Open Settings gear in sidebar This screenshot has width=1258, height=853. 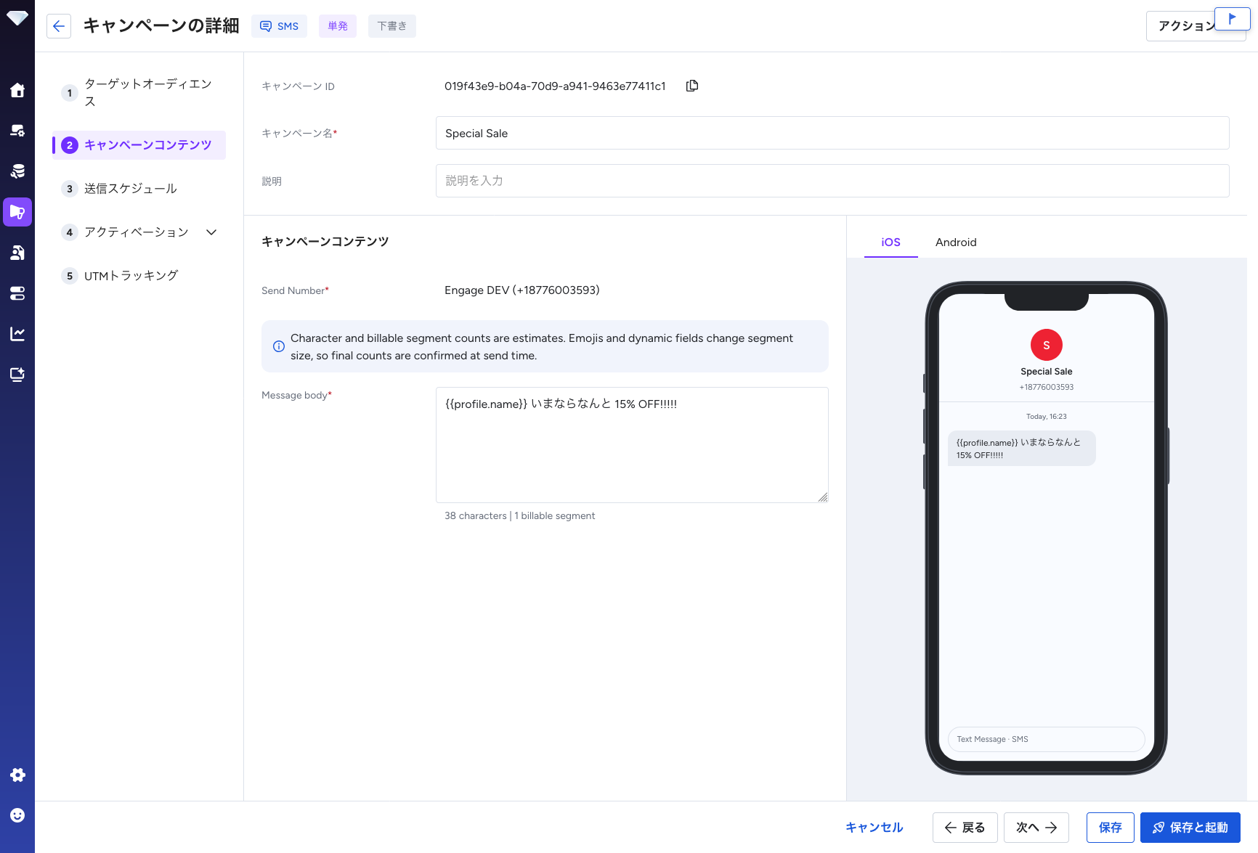(x=17, y=775)
